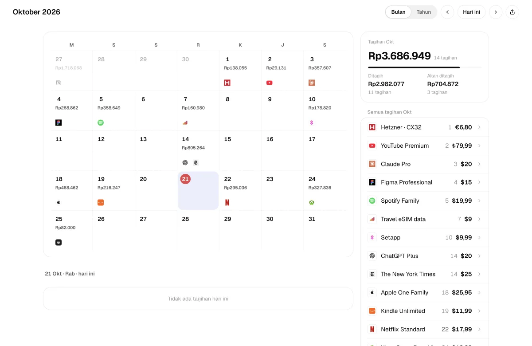The height and width of the screenshot is (346, 532).
Task: Click Rp358.649 on October 5
Action: coord(109,108)
